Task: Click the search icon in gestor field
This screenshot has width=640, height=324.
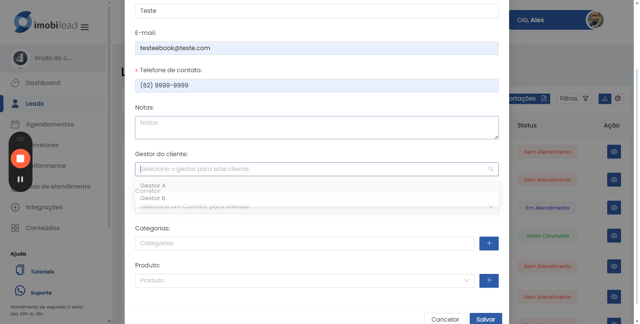Action: [491, 169]
